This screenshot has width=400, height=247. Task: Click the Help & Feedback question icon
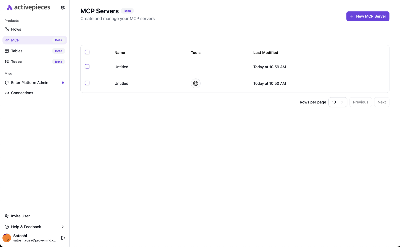tap(7, 227)
